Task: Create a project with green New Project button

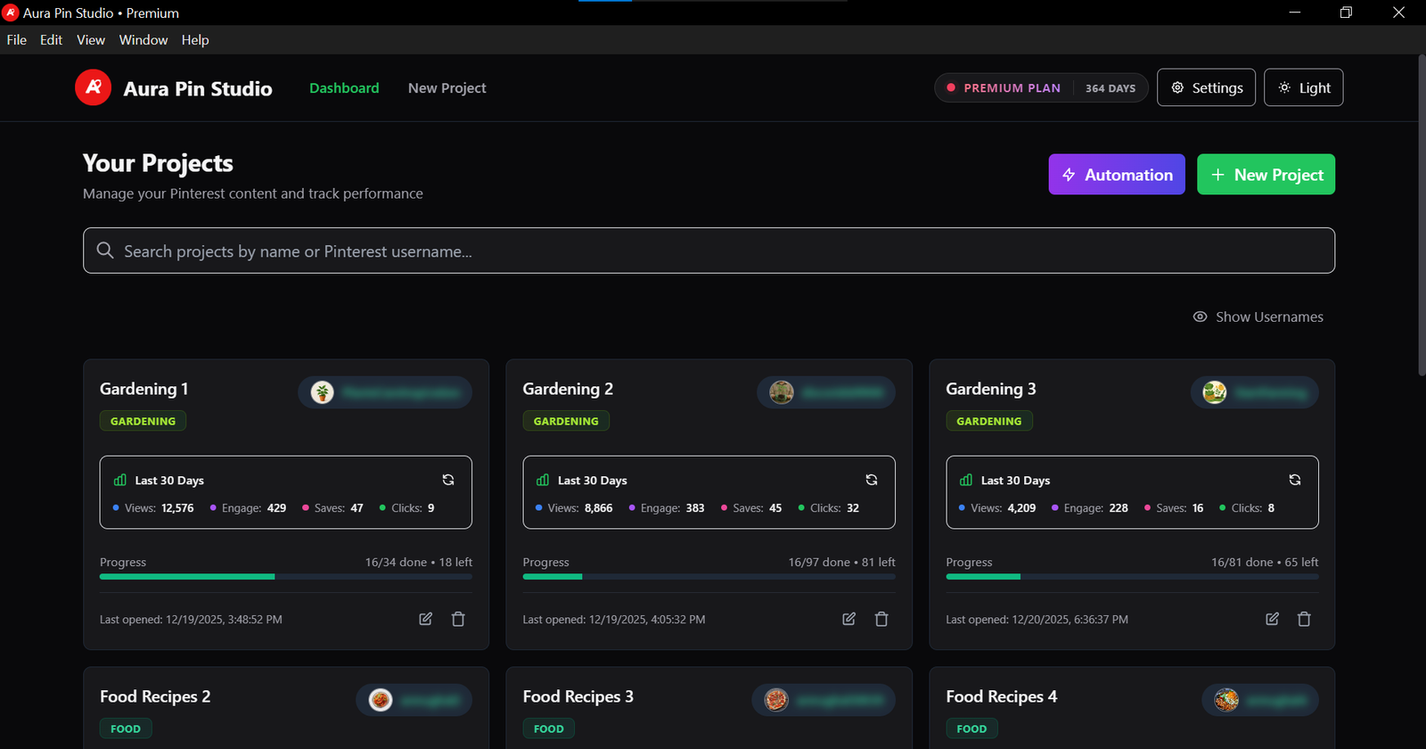Action: click(1266, 175)
